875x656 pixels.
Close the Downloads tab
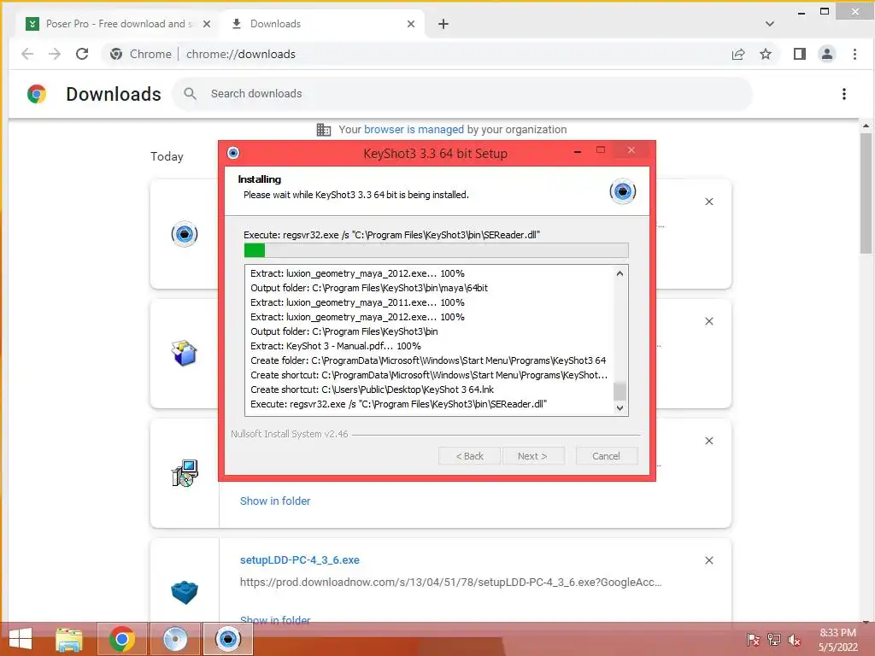[411, 24]
